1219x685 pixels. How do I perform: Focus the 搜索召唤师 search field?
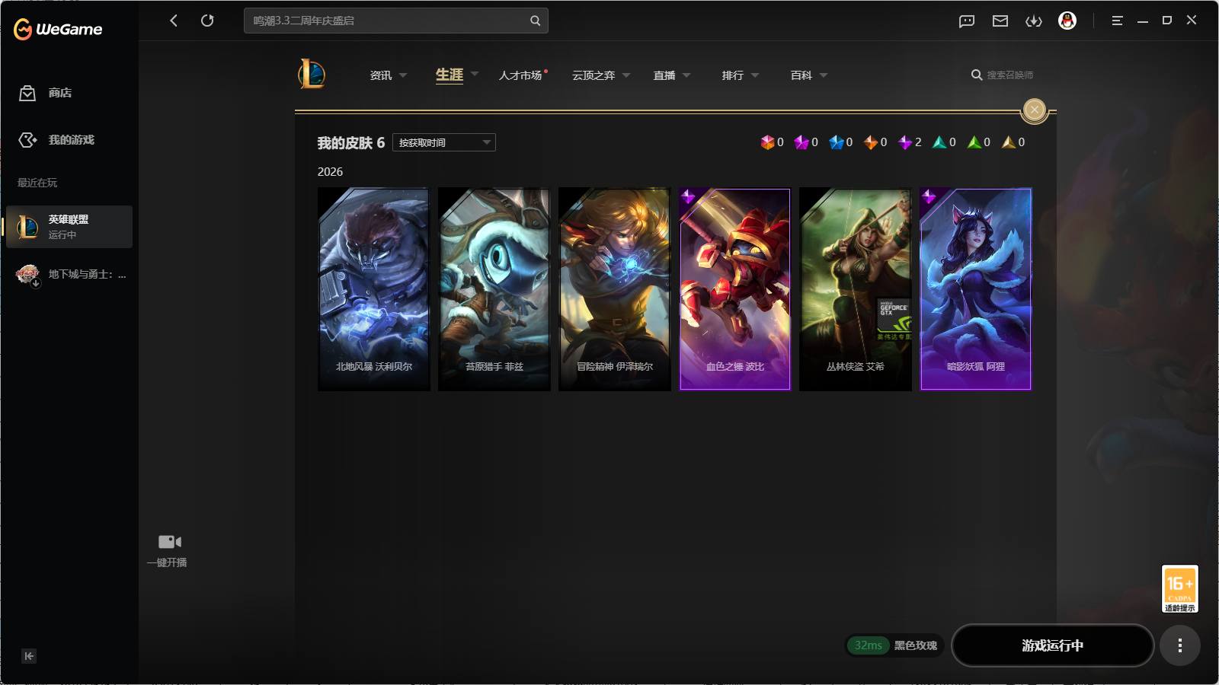[x=1010, y=75]
